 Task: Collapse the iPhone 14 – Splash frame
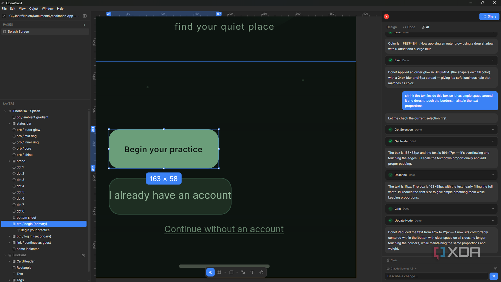(x=5, y=111)
